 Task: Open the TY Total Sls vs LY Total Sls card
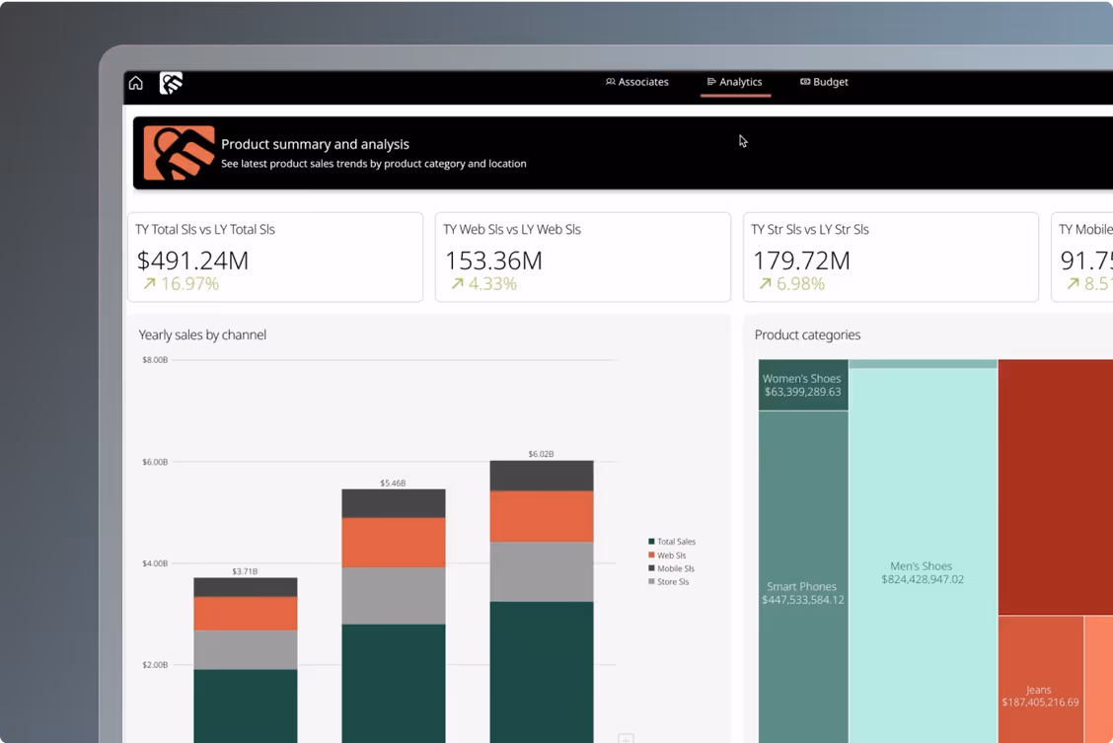(x=275, y=257)
